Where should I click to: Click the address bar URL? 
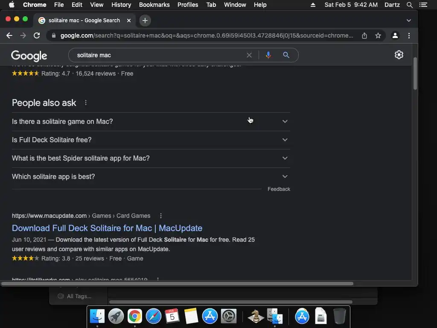tap(207, 35)
